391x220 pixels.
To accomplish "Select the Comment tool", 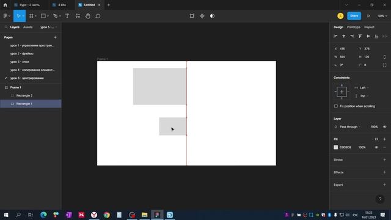I will [x=98, y=16].
